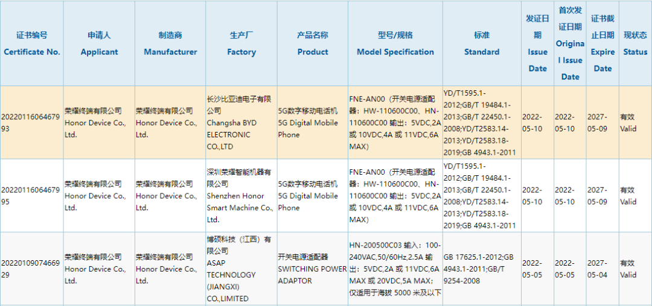Click the Model Specification column header
The height and width of the screenshot is (306, 652).
click(x=395, y=43)
